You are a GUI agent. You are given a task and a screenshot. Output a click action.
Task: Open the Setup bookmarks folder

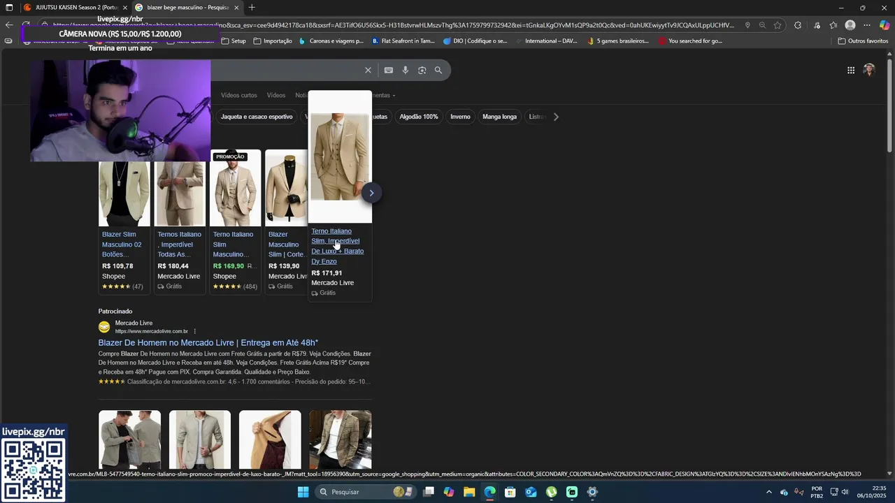pos(234,41)
